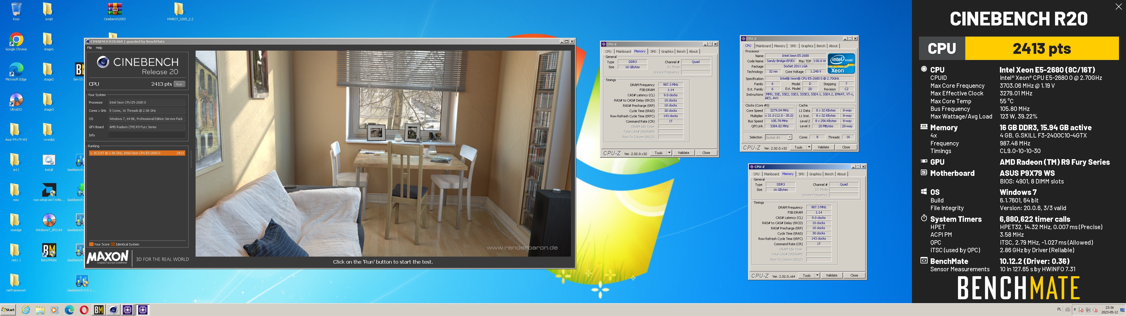Select the stage1 folder icon

coord(48,42)
